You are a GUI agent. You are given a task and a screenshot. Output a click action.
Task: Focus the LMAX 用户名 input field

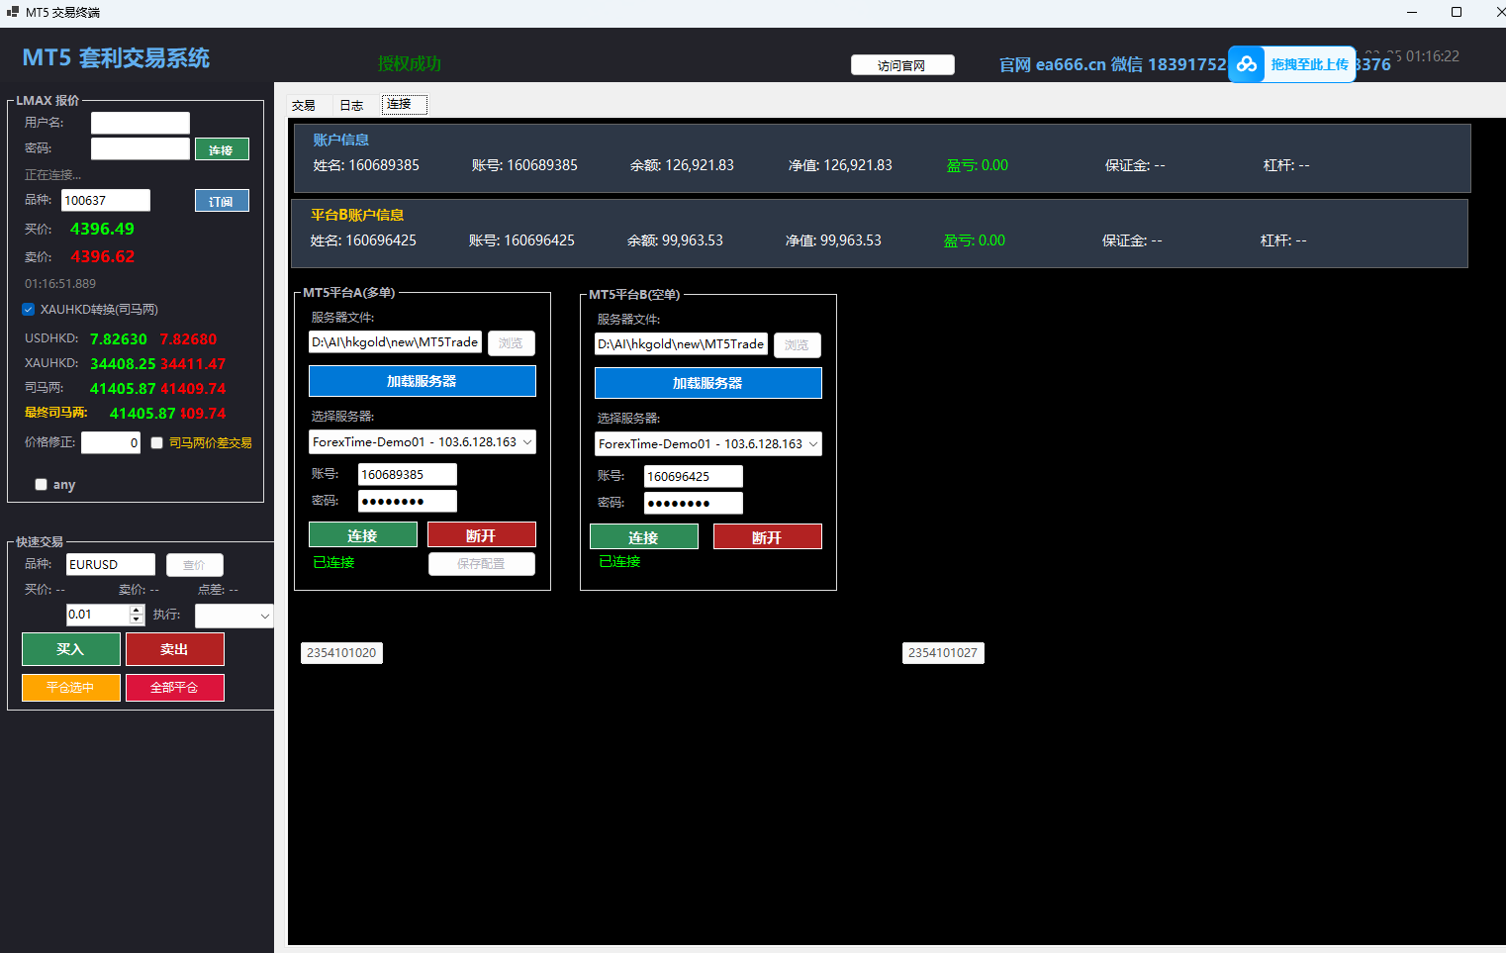point(141,123)
